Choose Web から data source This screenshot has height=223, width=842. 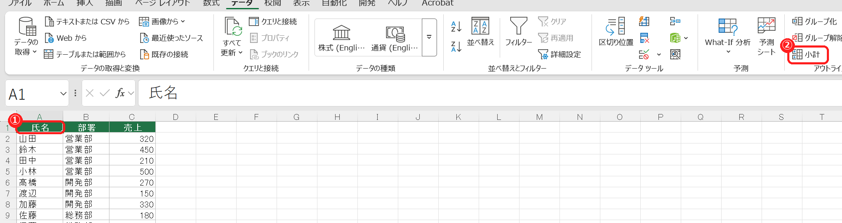click(x=65, y=38)
